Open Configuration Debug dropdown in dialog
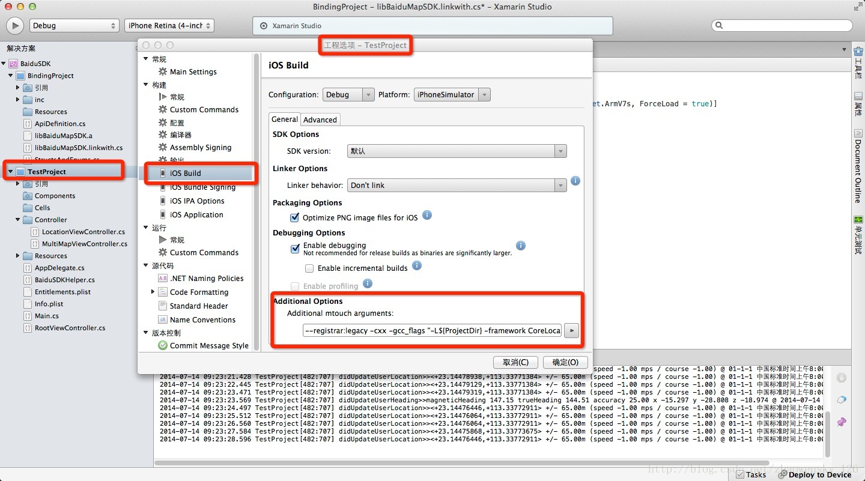The image size is (865, 481). [349, 95]
